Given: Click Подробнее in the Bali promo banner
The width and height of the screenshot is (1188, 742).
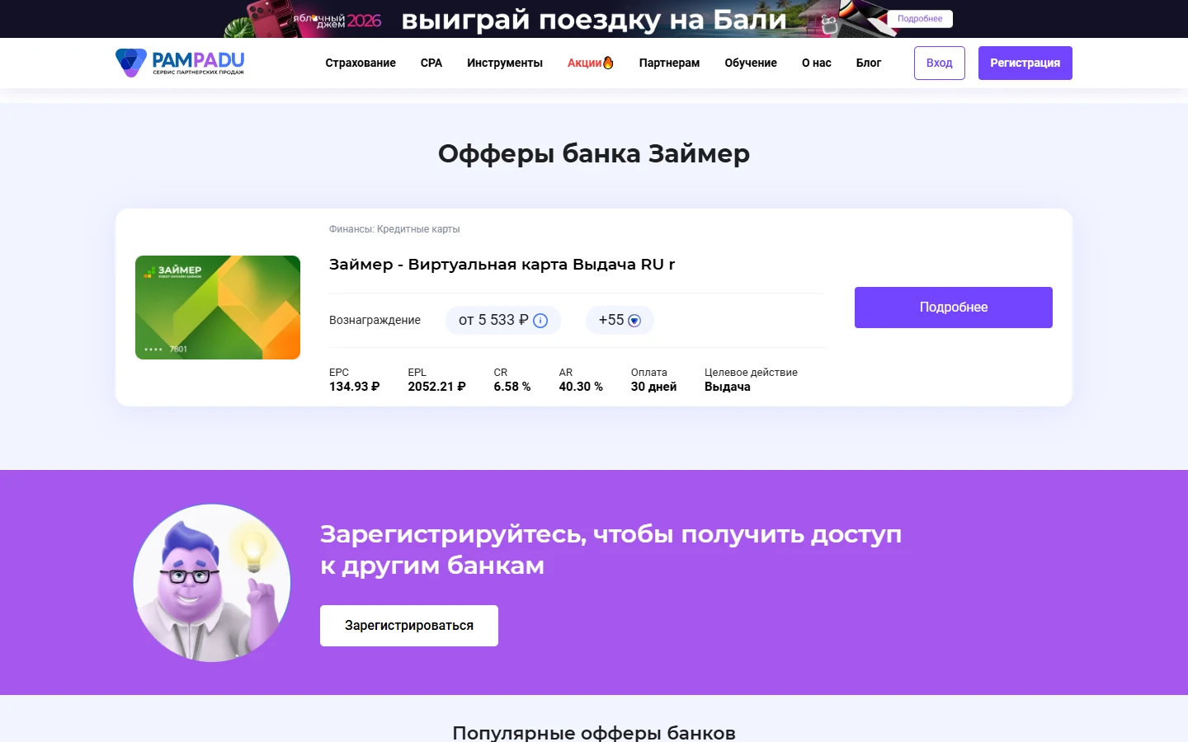Looking at the screenshot, I should click(920, 18).
